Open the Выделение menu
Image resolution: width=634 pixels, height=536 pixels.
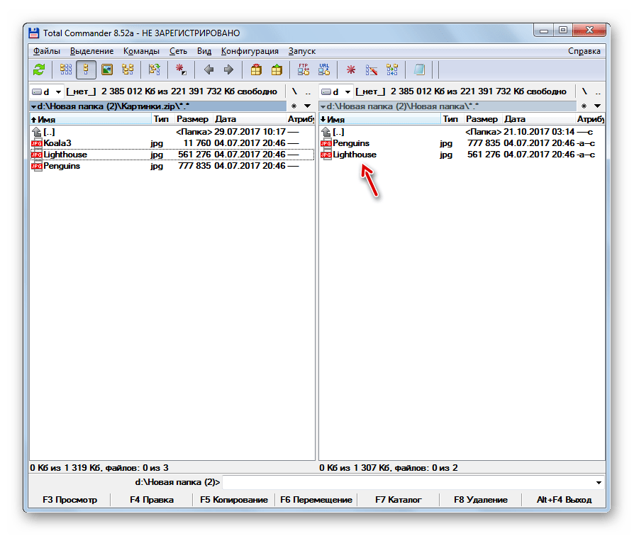91,51
